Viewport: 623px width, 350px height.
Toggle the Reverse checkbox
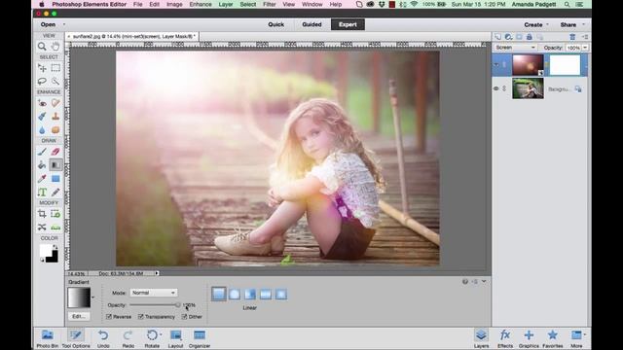tap(109, 317)
